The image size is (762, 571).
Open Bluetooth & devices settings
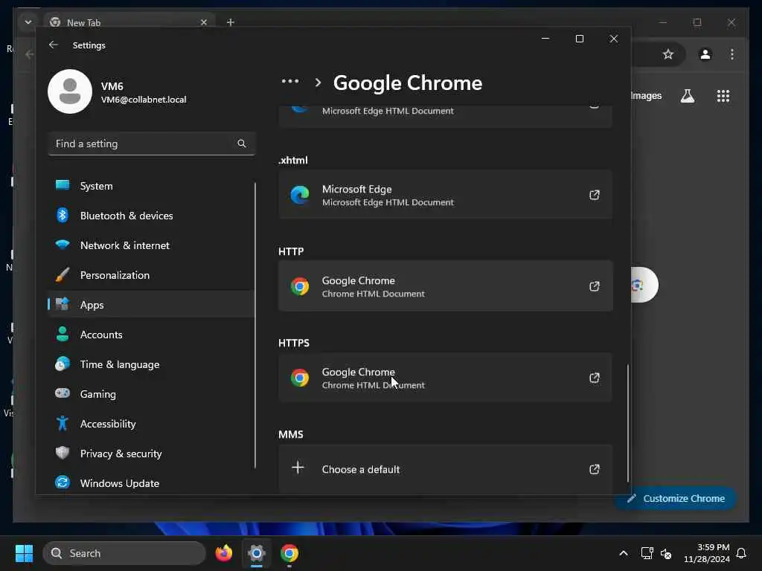pos(152,215)
